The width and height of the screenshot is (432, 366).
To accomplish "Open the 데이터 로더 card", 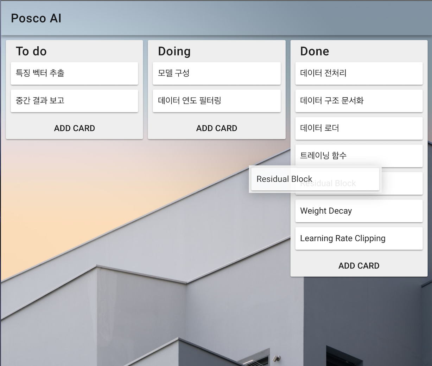I will [x=359, y=128].
